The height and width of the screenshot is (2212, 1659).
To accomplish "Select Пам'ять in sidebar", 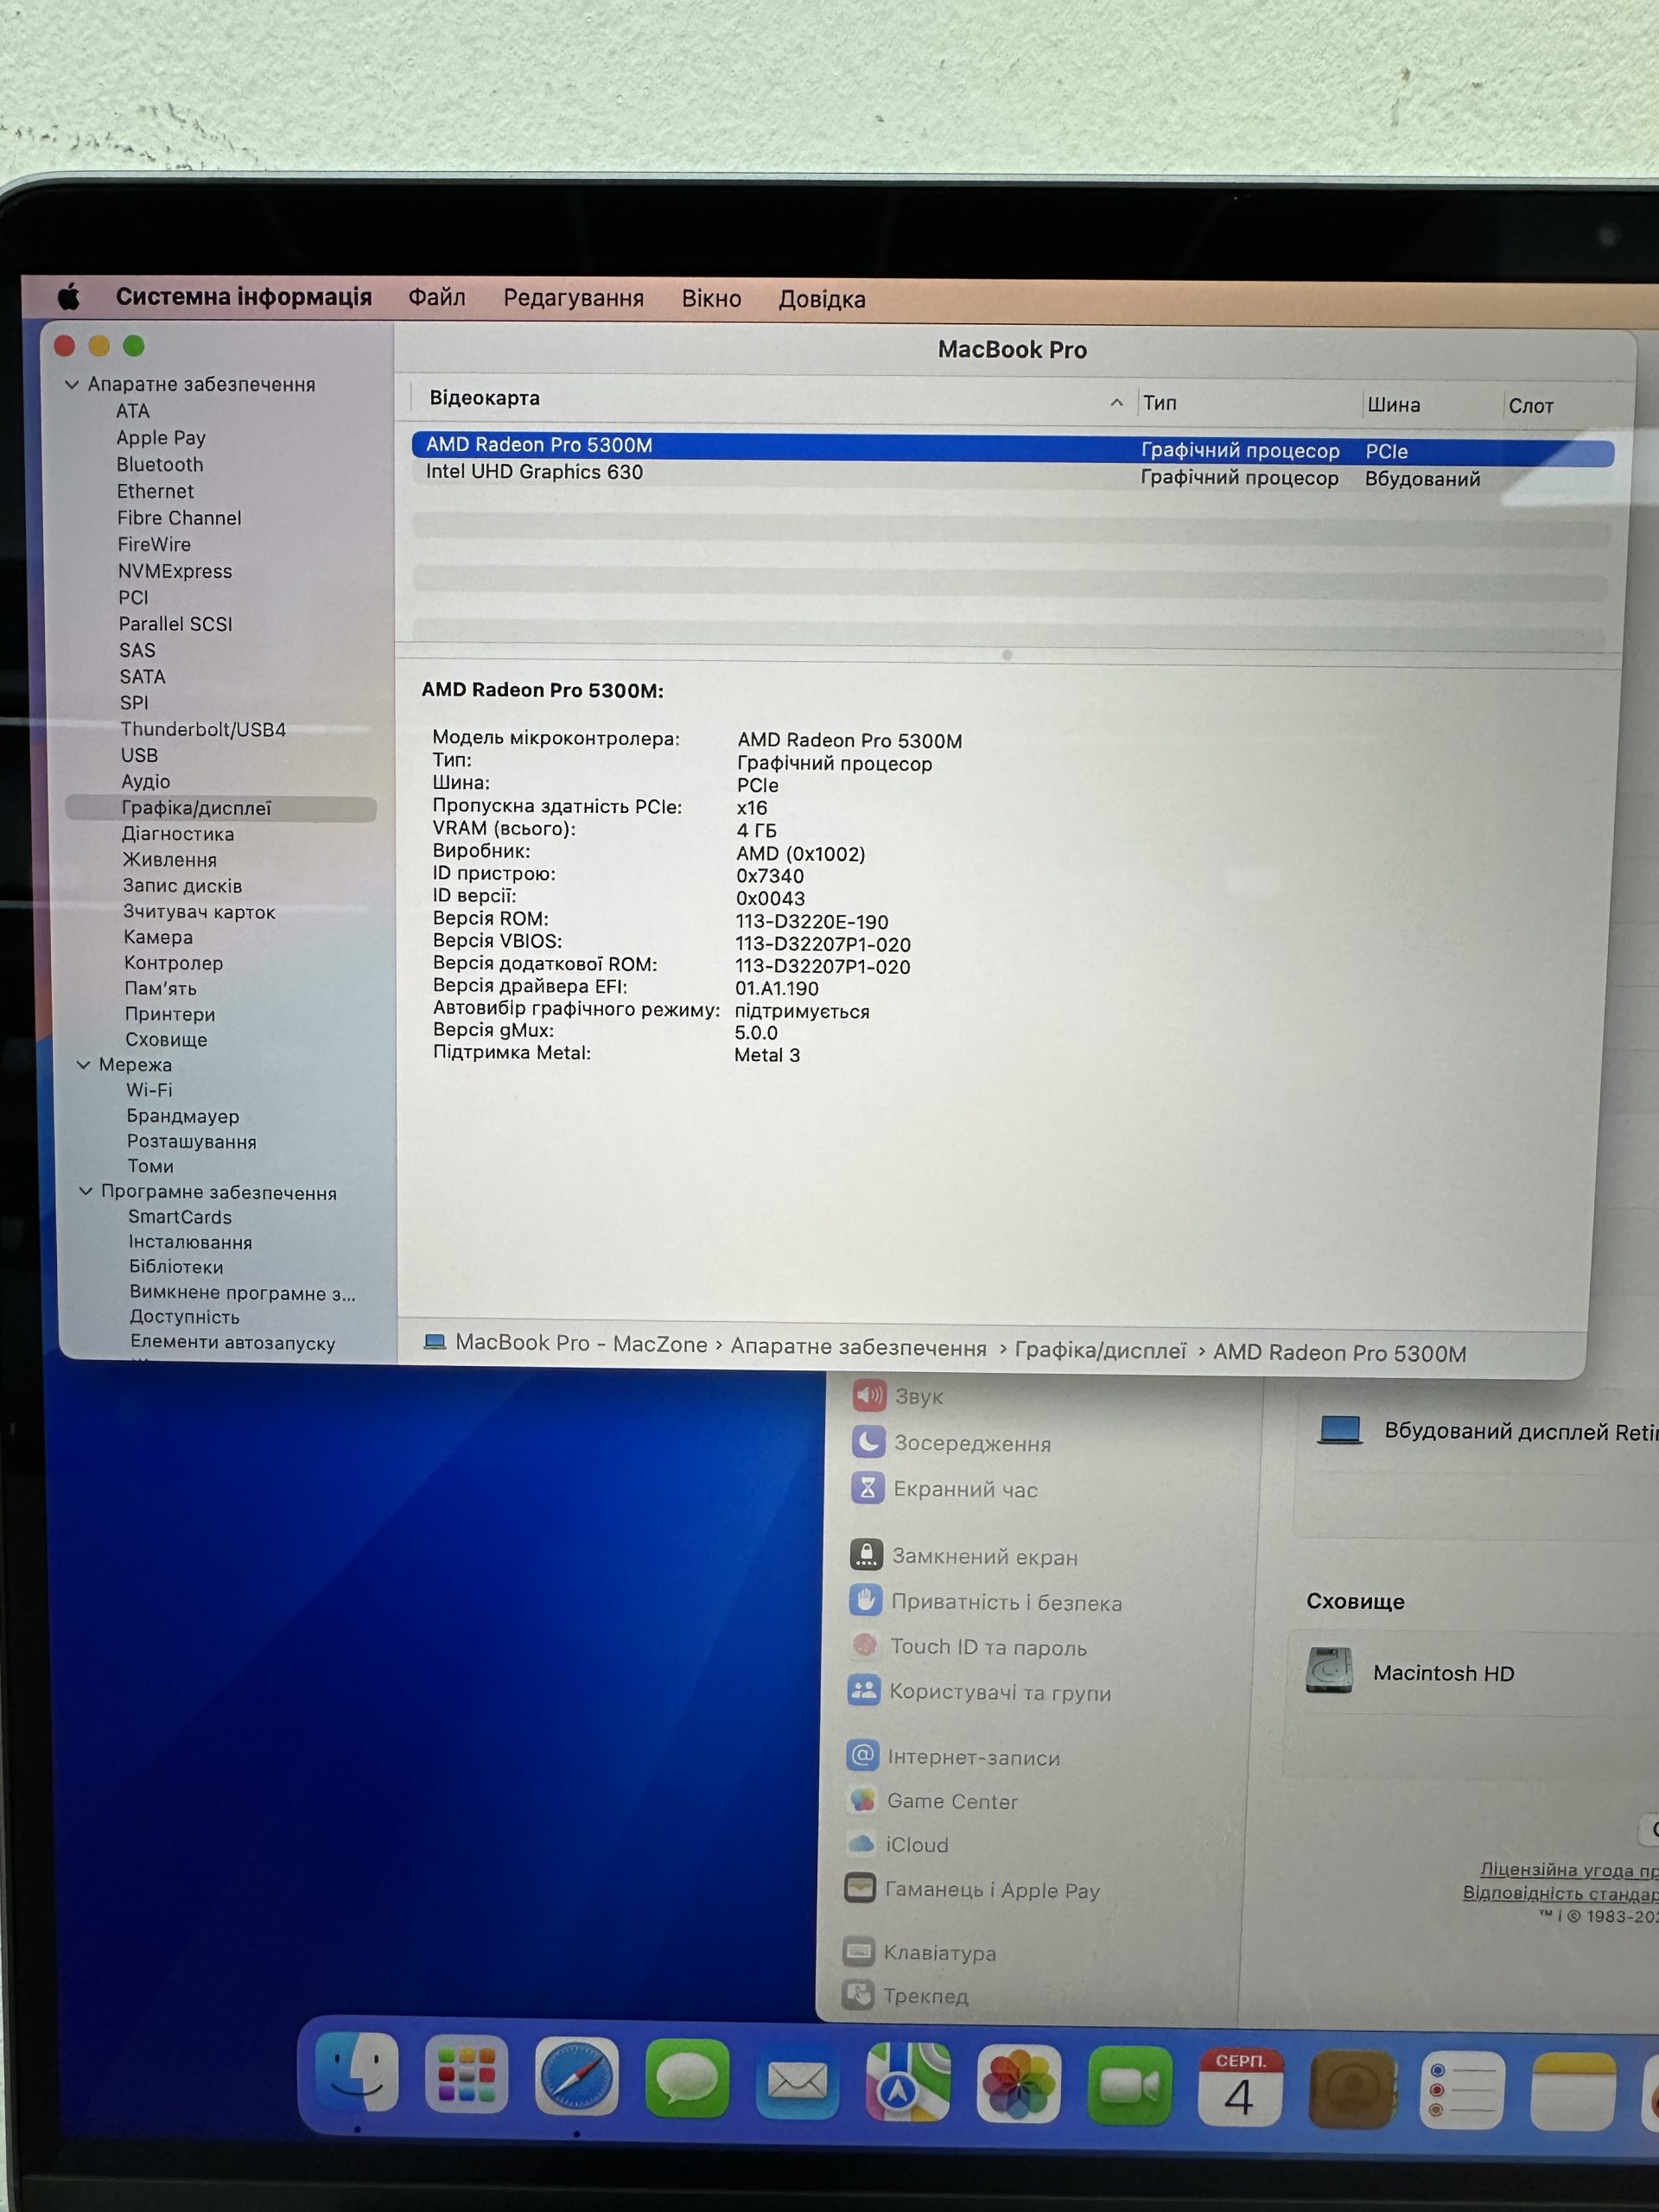I will coord(161,988).
